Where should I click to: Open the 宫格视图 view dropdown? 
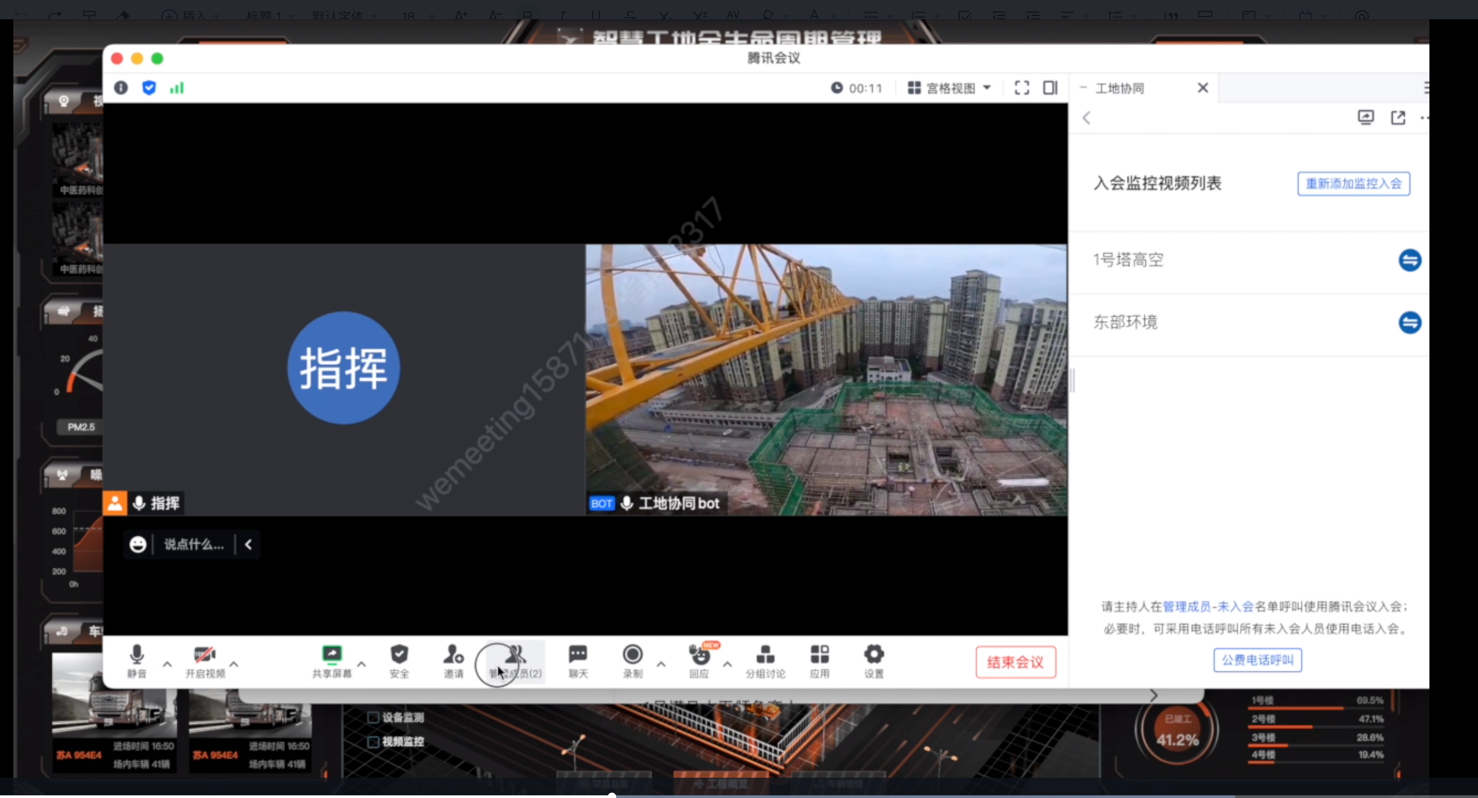(x=949, y=88)
